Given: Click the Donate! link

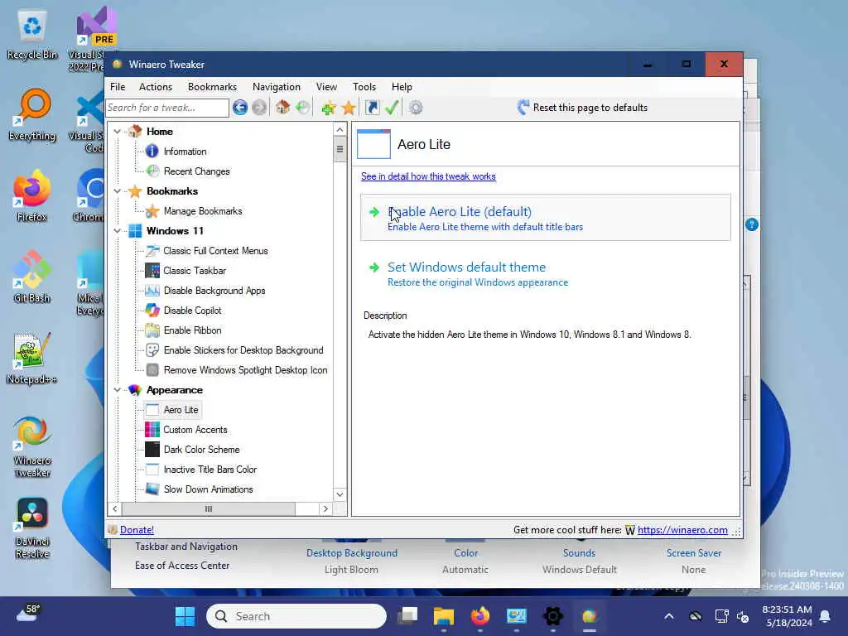Looking at the screenshot, I should tap(137, 530).
